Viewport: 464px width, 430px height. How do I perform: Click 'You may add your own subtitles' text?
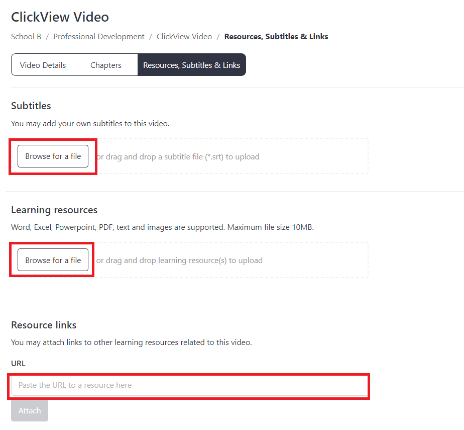coord(90,124)
